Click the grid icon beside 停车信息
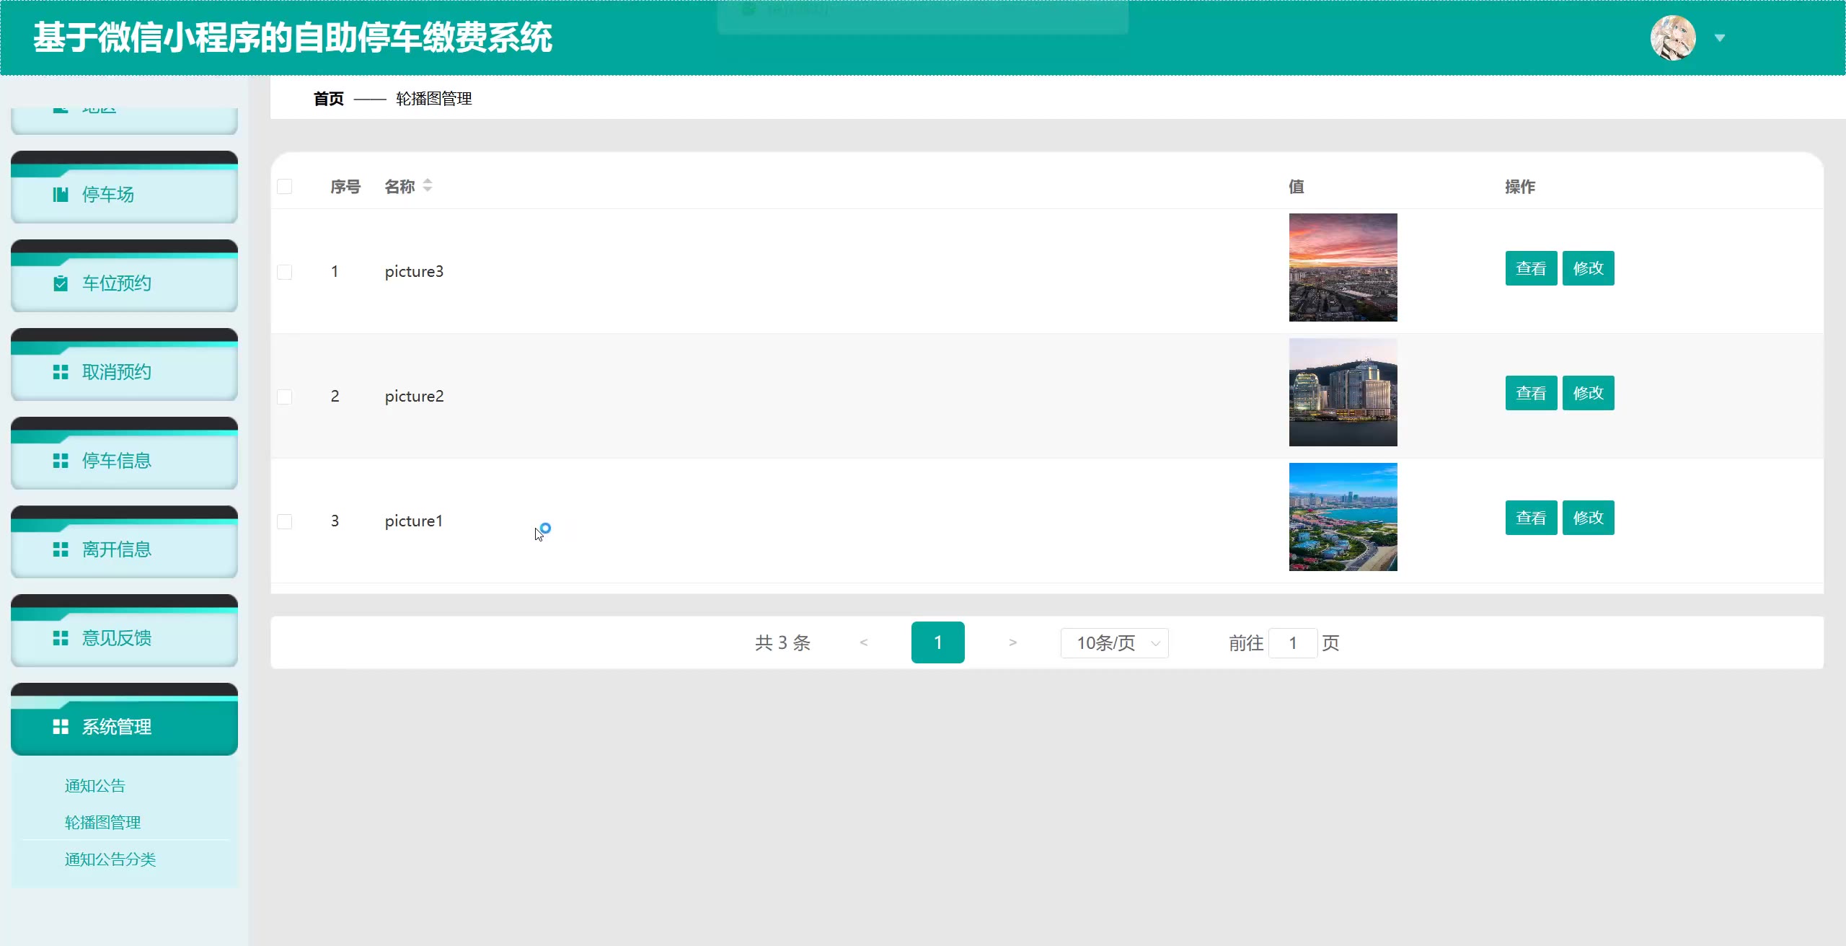The height and width of the screenshot is (946, 1846). point(61,461)
